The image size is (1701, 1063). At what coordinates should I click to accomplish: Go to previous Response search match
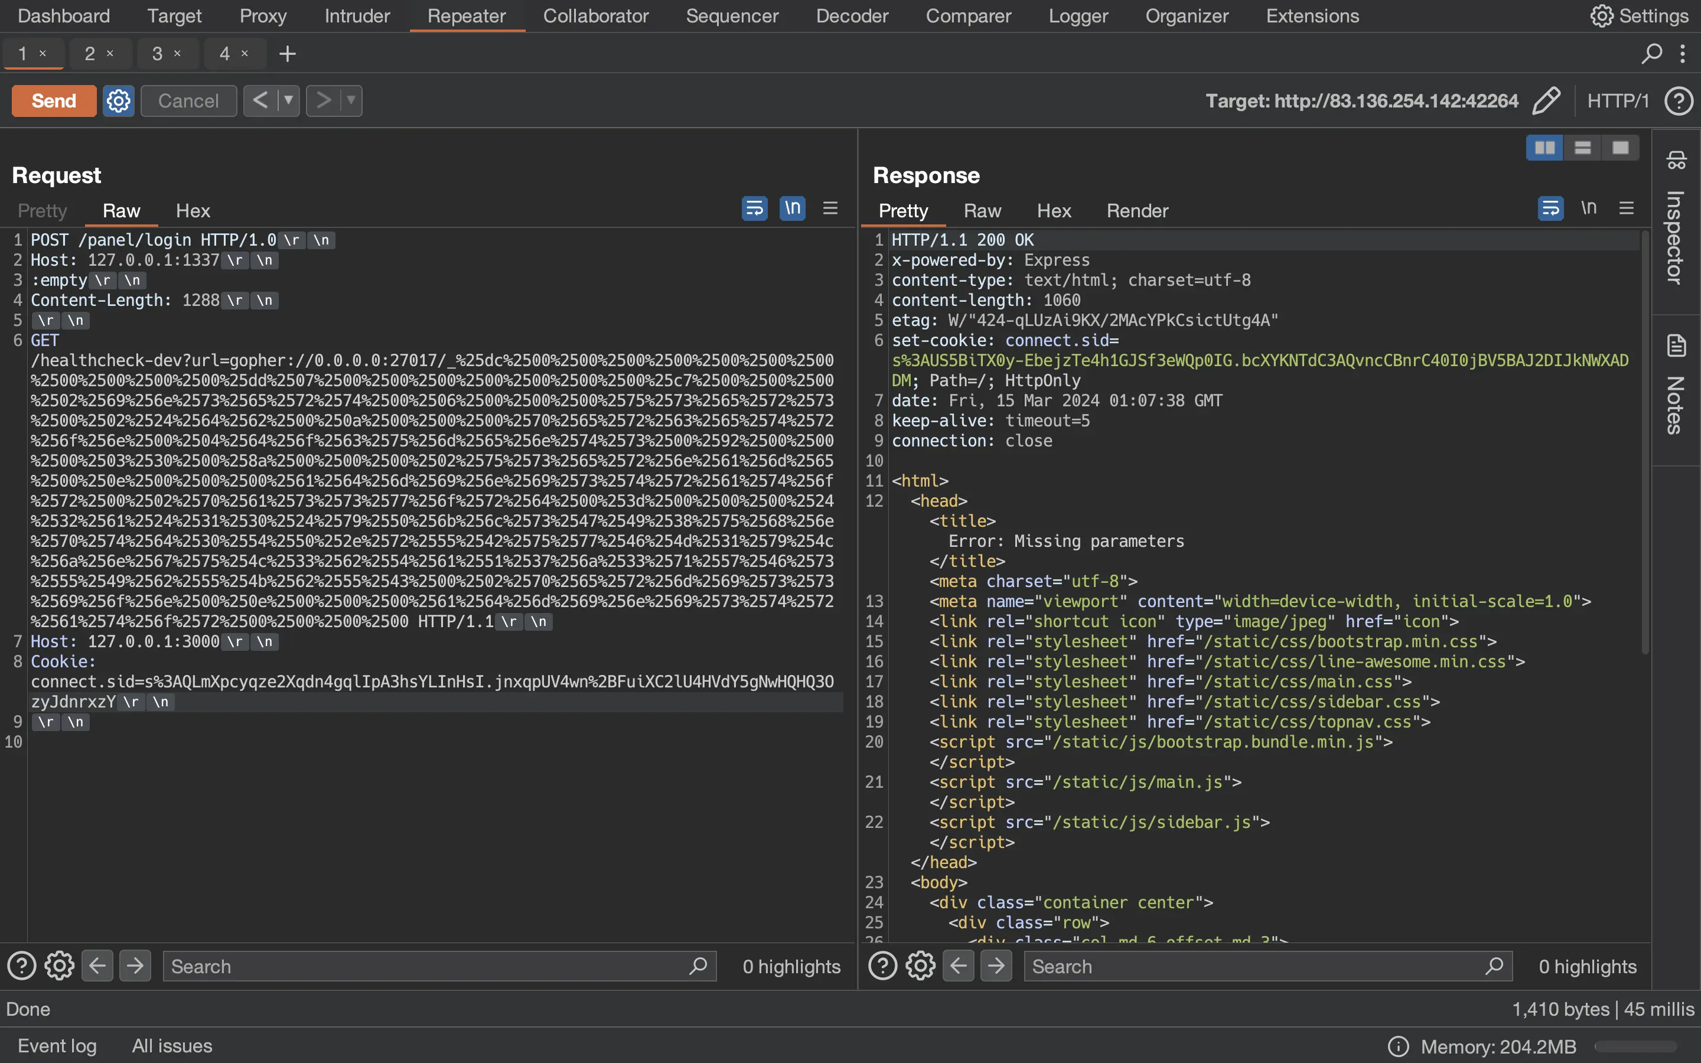pos(959,966)
